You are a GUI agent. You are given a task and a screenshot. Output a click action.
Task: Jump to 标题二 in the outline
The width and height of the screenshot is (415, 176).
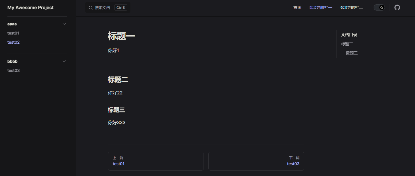tap(347, 44)
